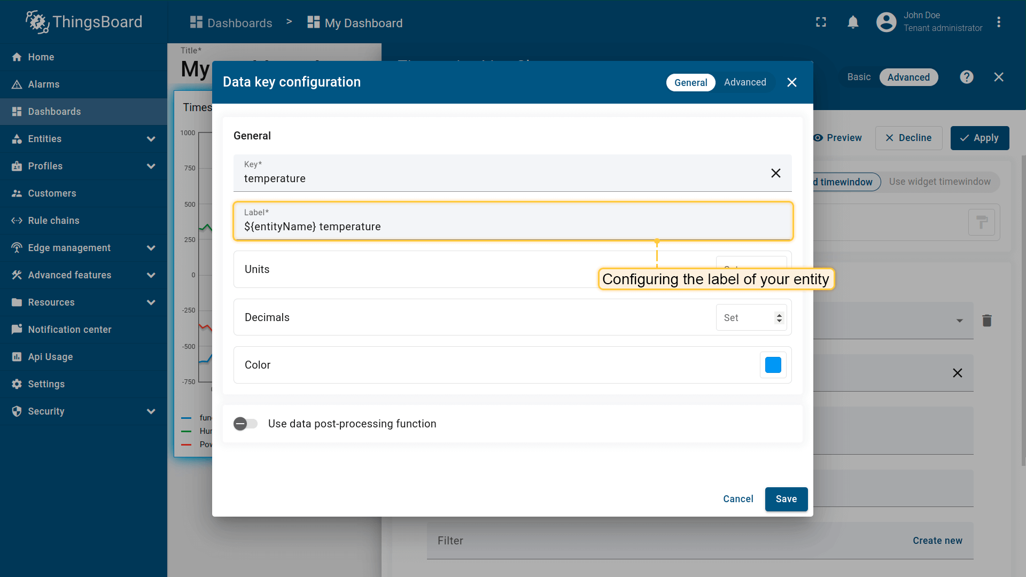This screenshot has height=577, width=1026.
Task: Clear the temperature key with X icon
Action: click(x=775, y=173)
